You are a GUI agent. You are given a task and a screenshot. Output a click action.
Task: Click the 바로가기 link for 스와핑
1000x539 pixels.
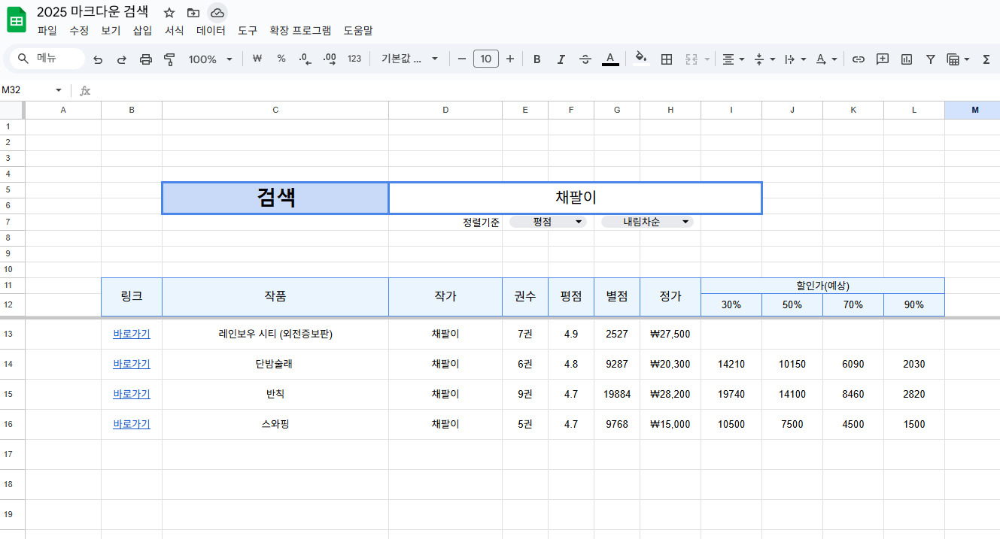(132, 424)
